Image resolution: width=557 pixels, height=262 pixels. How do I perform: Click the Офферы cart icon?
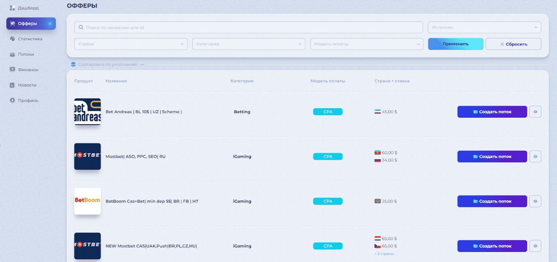12,24
